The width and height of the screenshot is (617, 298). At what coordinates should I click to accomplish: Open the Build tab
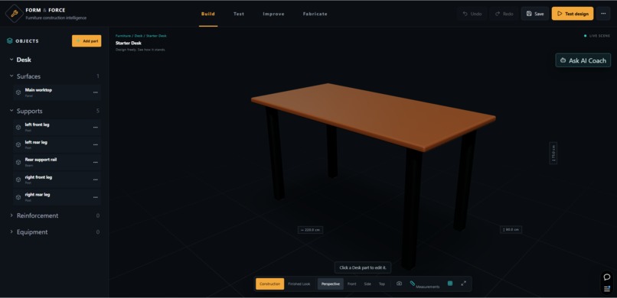(x=208, y=14)
